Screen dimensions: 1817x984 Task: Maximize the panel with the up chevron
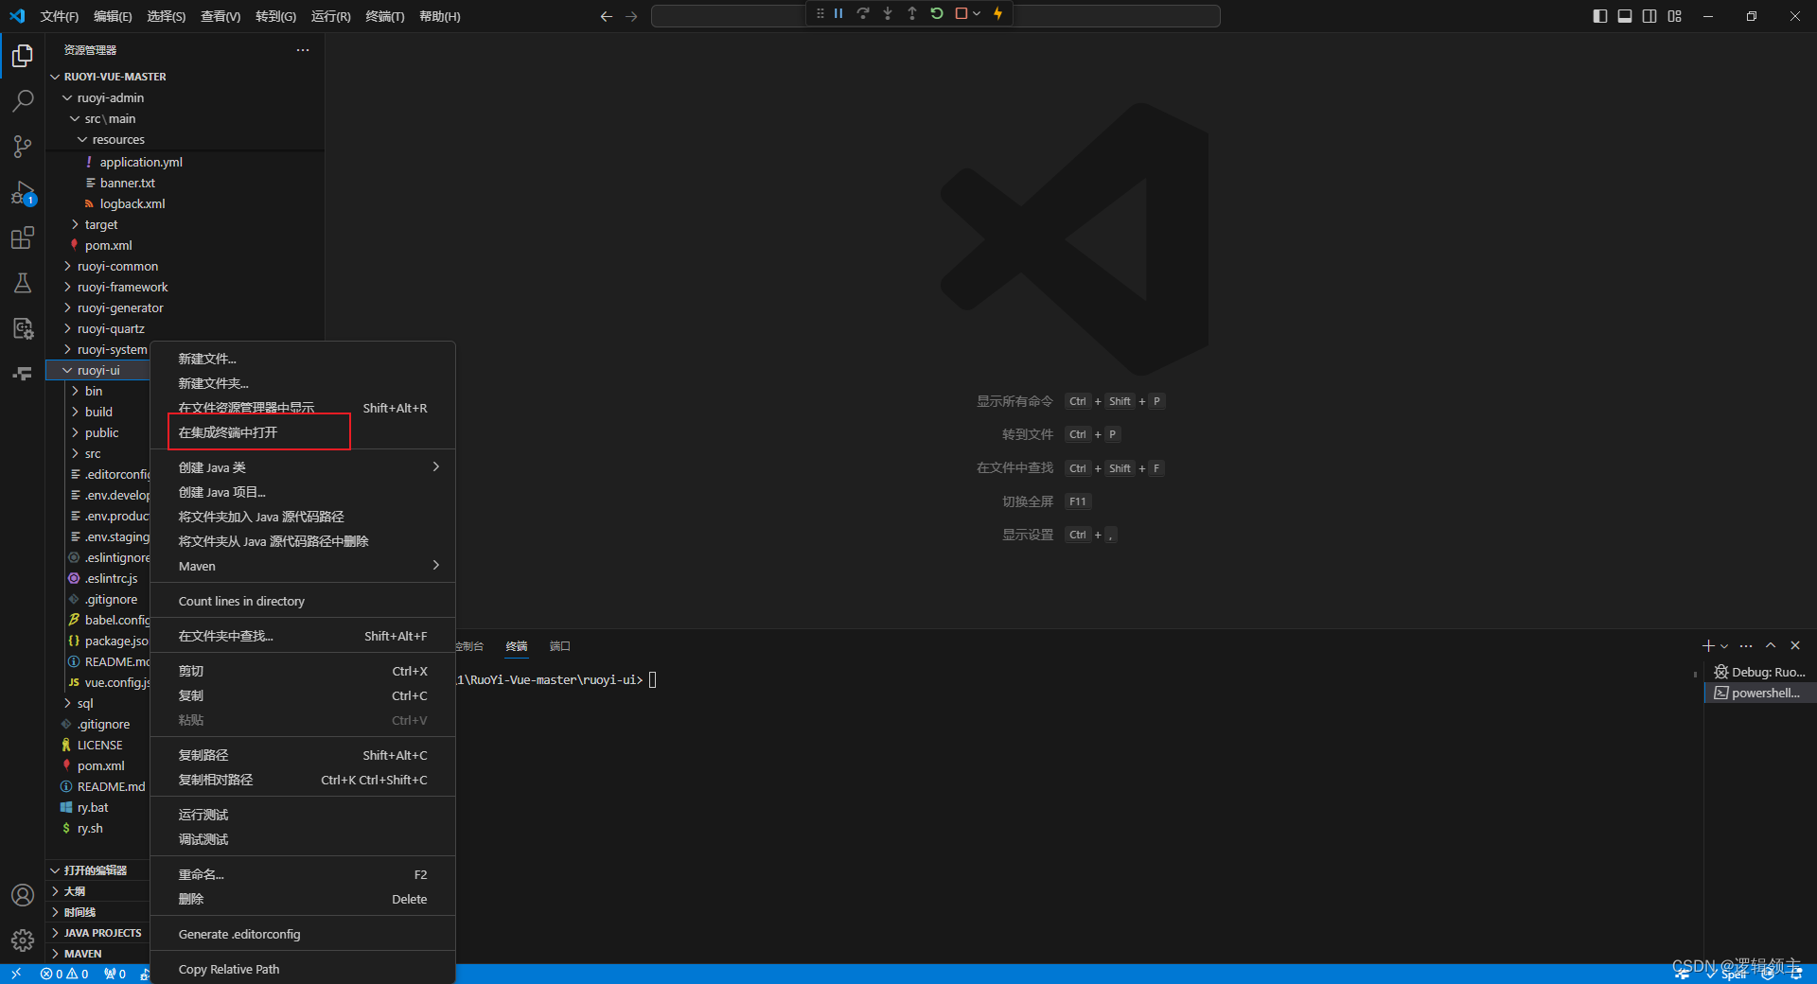point(1771,645)
